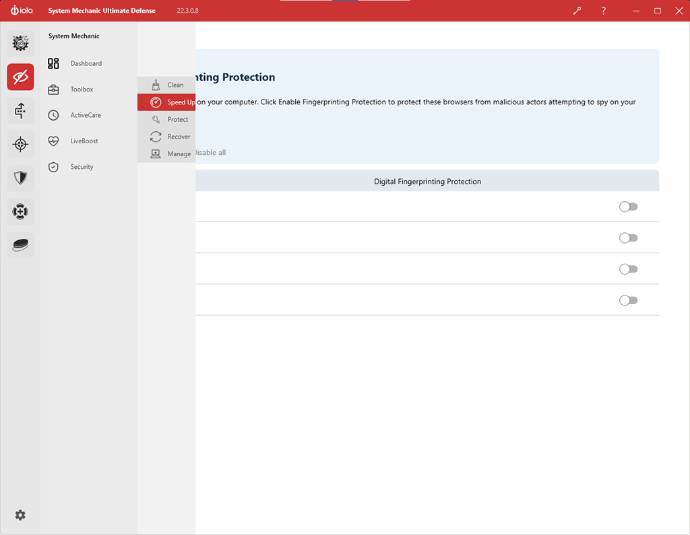Open the crosshair target module icon
This screenshot has width=690, height=535.
(x=20, y=144)
